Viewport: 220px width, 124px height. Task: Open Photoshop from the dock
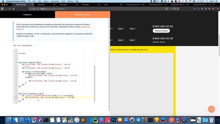pyautogui.click(x=113, y=120)
